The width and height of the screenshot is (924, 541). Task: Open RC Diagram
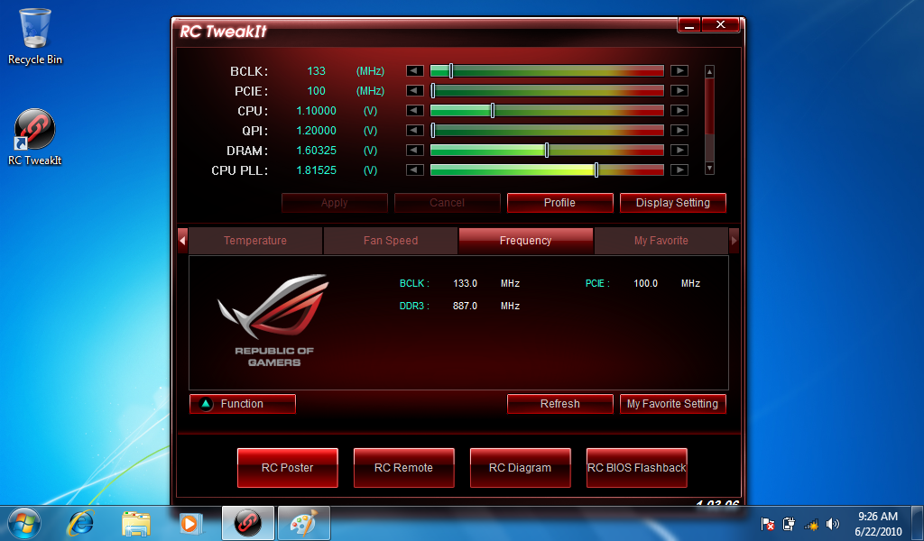click(521, 468)
